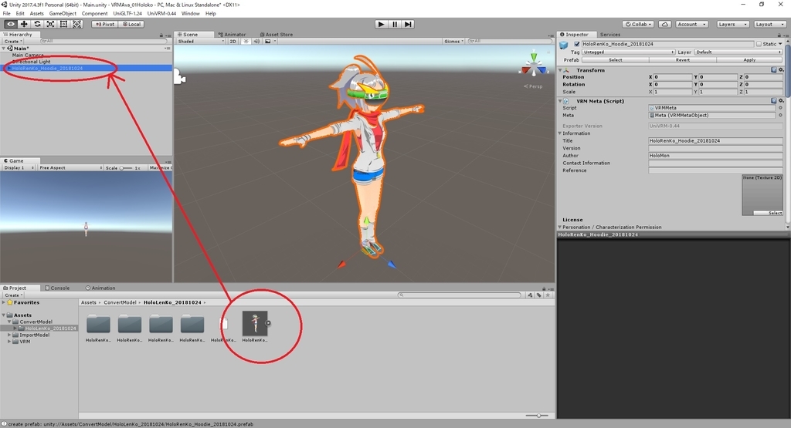Open the Layer Default dropdown
This screenshot has height=428, width=791.
tap(738, 52)
